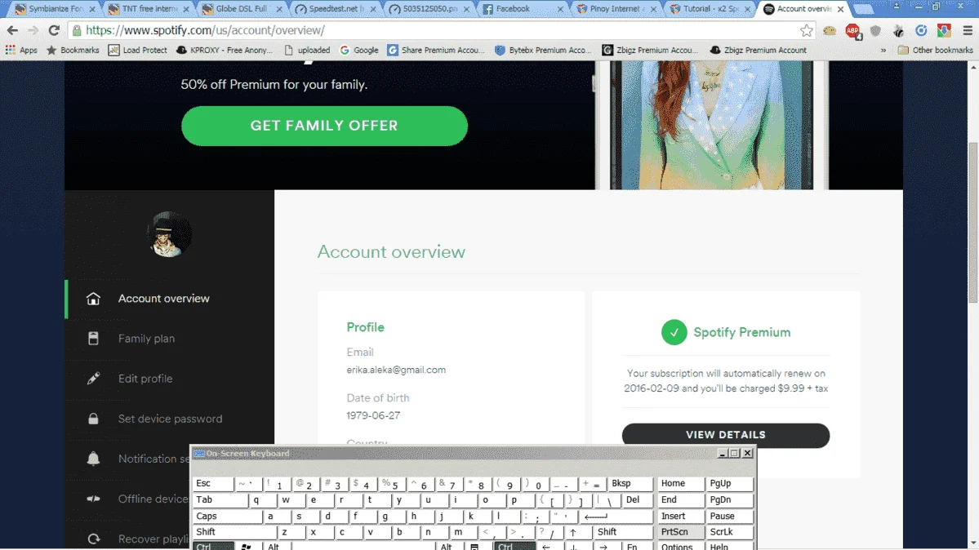This screenshot has width=979, height=550.
Task: Close the Facebook tab
Action: point(560,9)
